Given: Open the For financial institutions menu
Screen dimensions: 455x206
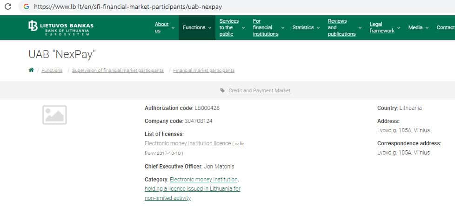Looking at the screenshot, I should point(265,27).
